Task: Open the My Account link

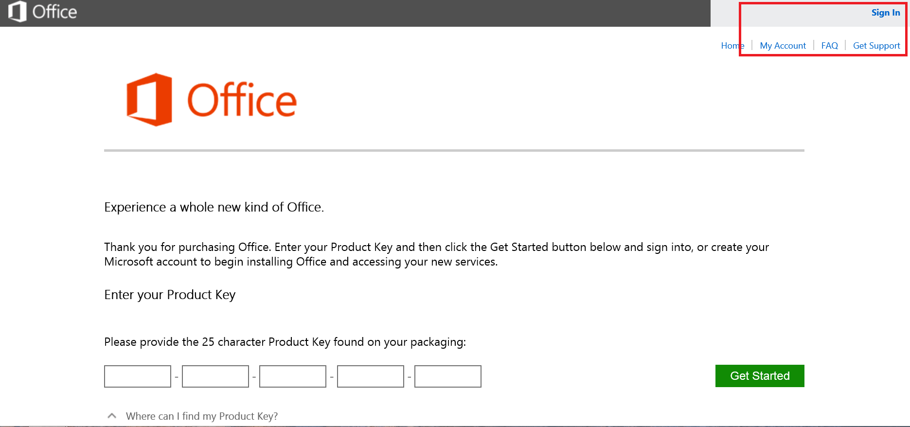Action: click(783, 46)
